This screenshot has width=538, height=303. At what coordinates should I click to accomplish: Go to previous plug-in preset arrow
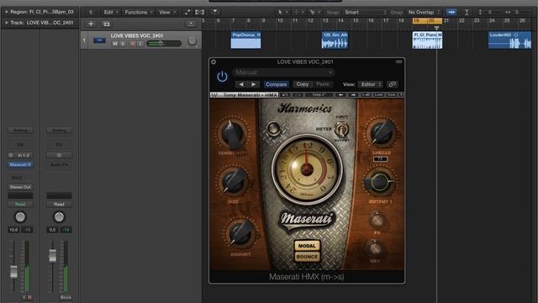tap(241, 84)
